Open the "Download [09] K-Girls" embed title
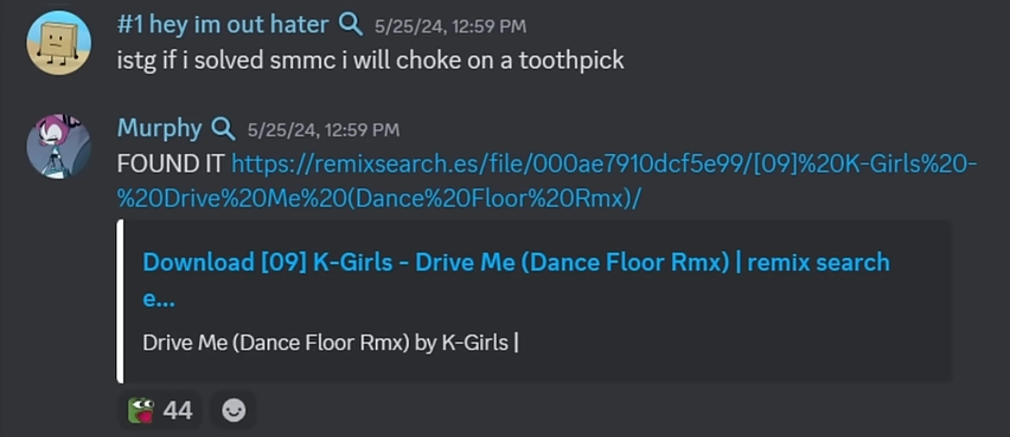Viewport: 1010px width, 437px height. click(x=516, y=262)
